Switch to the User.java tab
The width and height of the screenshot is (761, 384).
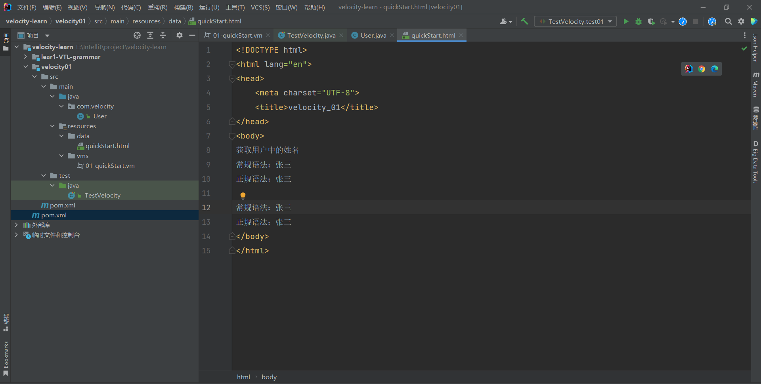pyautogui.click(x=373, y=35)
